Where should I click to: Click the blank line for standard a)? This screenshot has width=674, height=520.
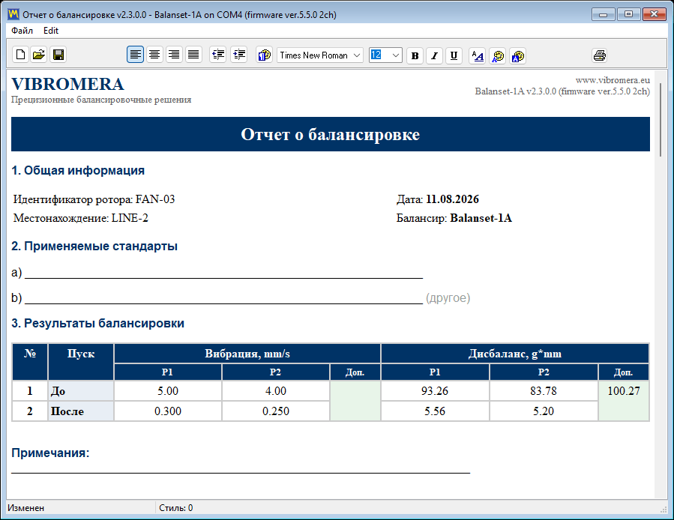click(224, 273)
